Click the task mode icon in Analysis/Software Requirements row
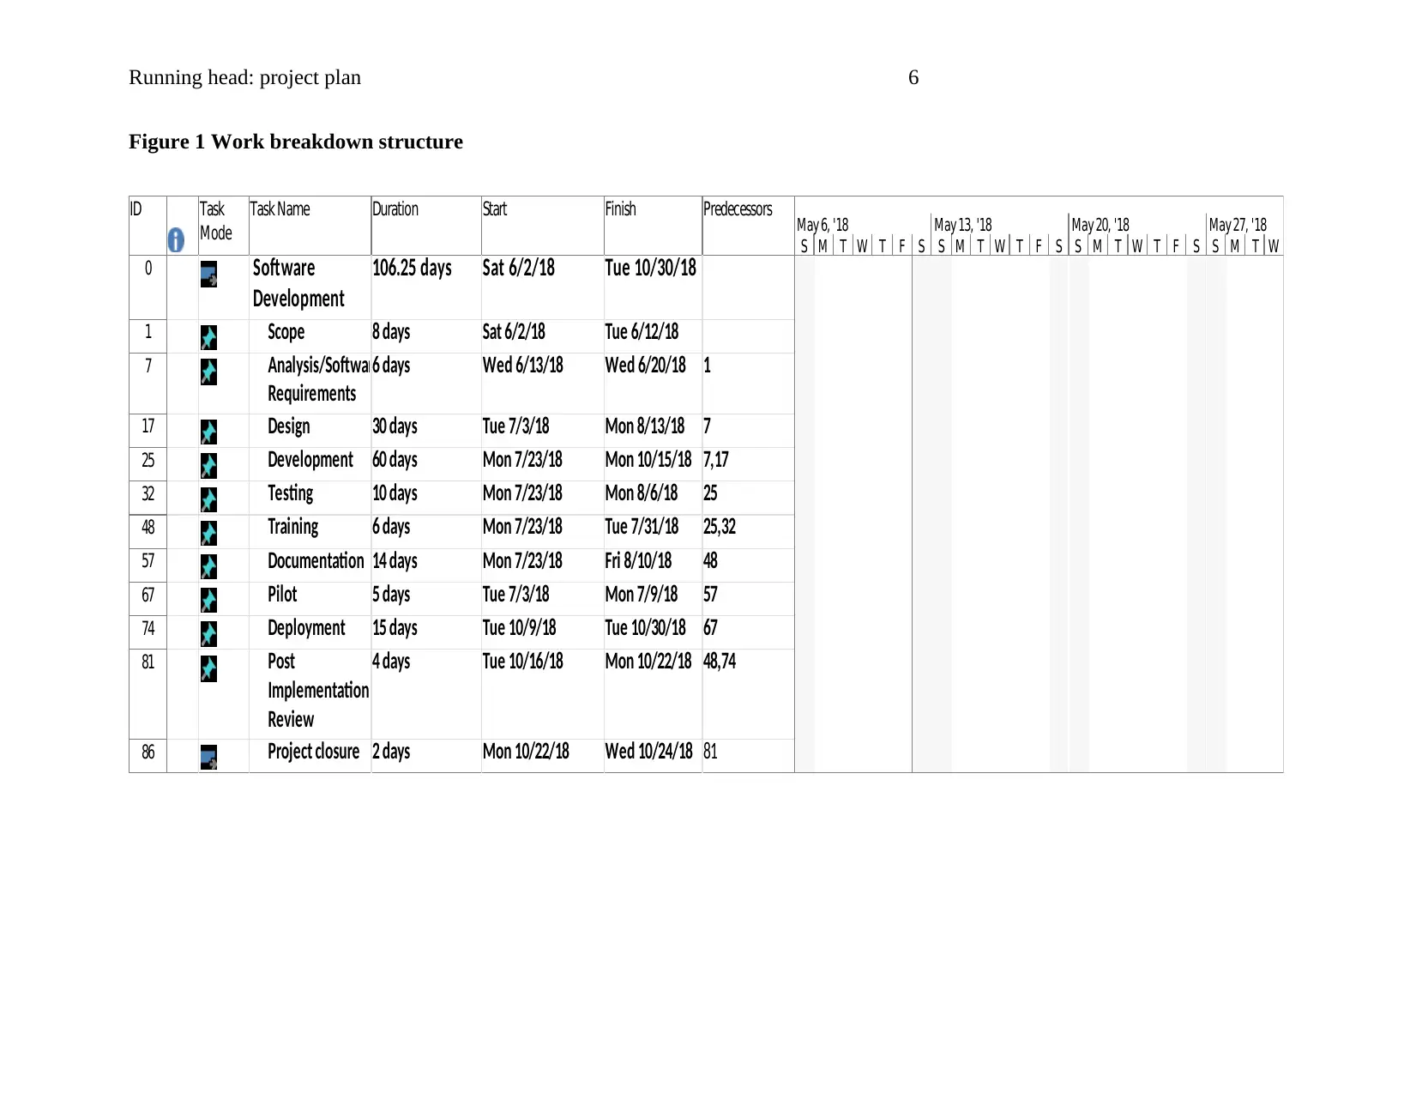The height and width of the screenshot is (1094, 1416). click(208, 372)
